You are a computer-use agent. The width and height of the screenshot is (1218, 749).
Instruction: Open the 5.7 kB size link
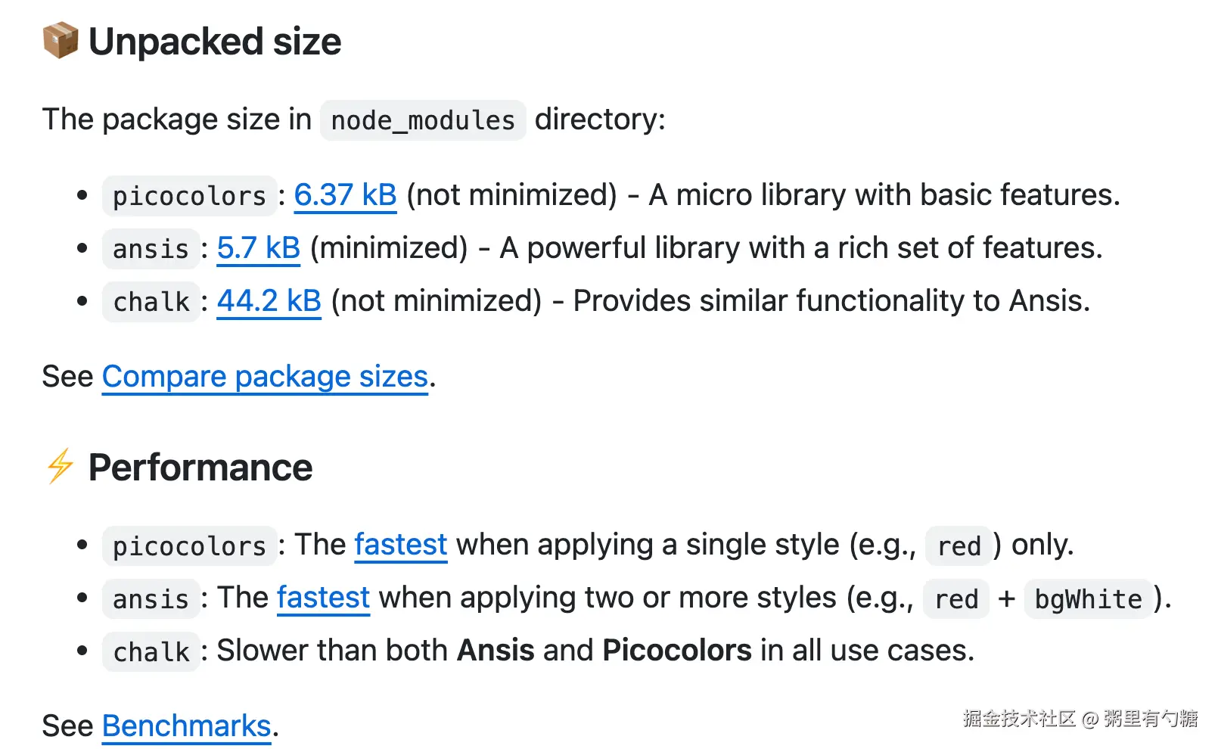click(259, 248)
